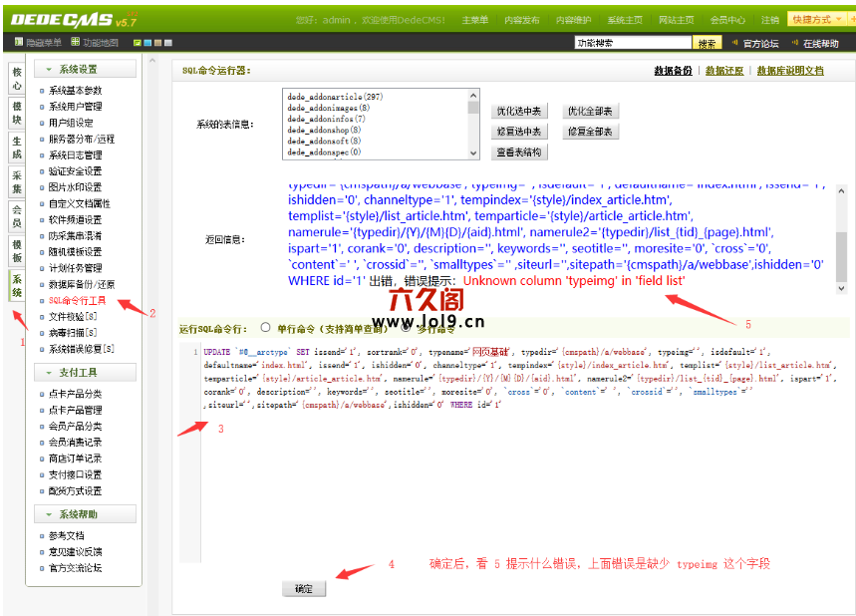This screenshot has height=616, width=856.
Task: Open the 数据库说明文档 link
Action: coord(790,71)
